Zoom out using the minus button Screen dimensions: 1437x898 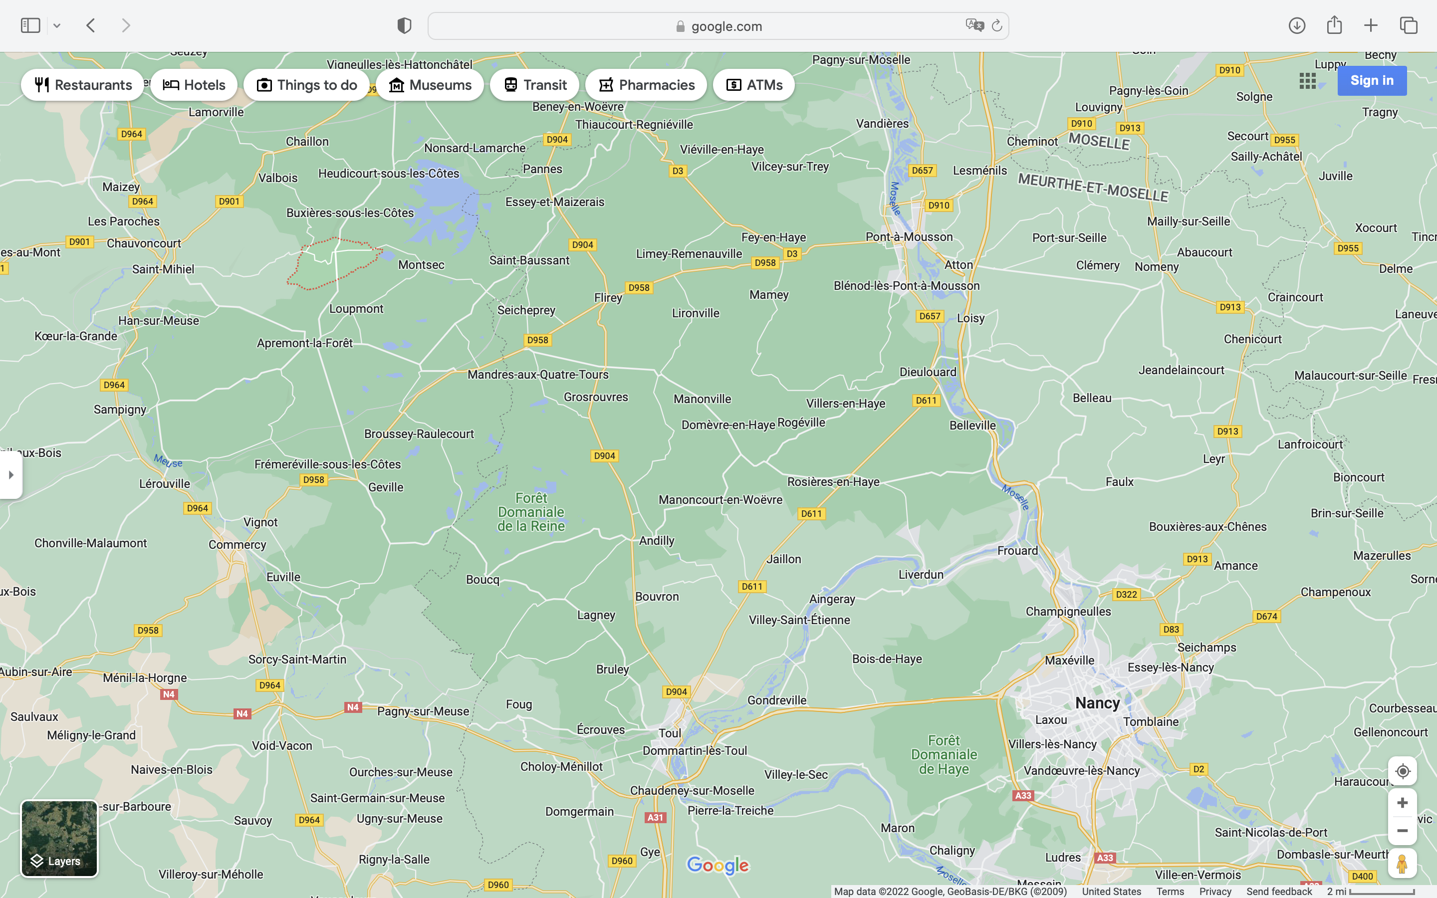click(x=1402, y=831)
